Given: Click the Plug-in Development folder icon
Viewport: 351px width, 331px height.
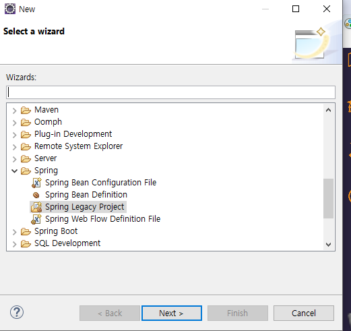Looking at the screenshot, I should pos(26,134).
